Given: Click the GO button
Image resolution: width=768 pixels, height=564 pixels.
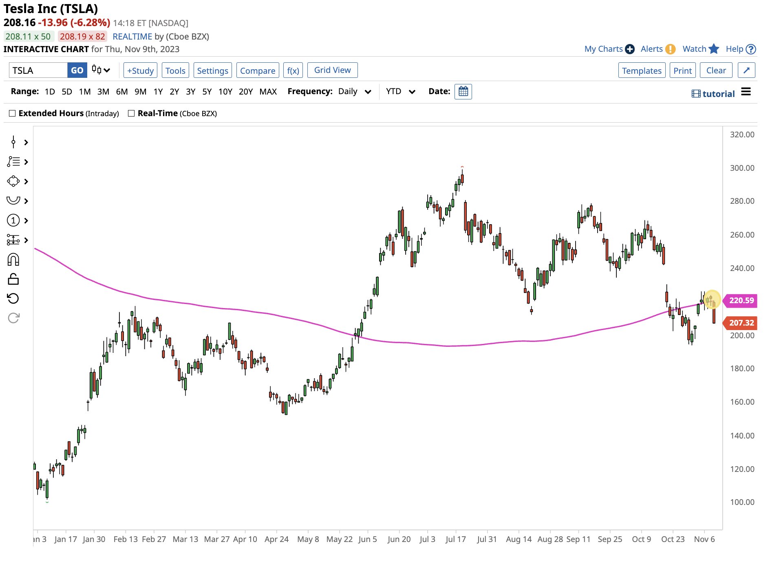Looking at the screenshot, I should (x=77, y=70).
